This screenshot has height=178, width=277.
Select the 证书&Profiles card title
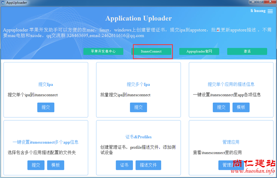tap(138, 137)
